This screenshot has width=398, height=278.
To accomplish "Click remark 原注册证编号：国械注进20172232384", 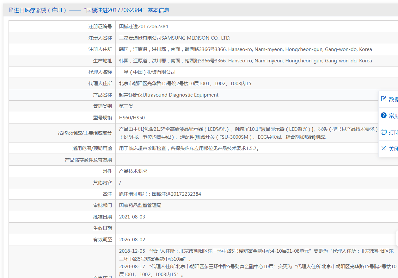I will tap(160, 194).
